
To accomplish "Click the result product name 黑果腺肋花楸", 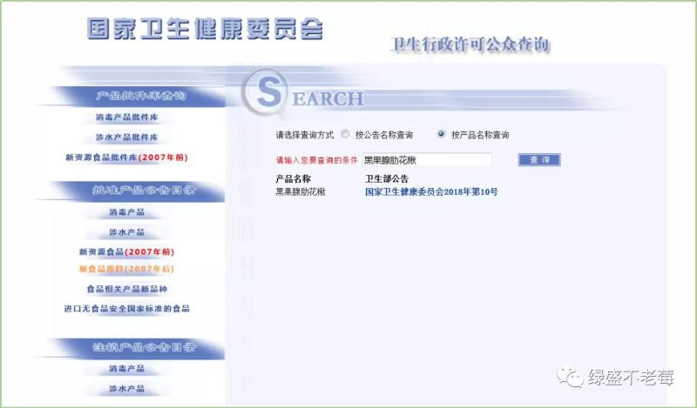I will 301,191.
